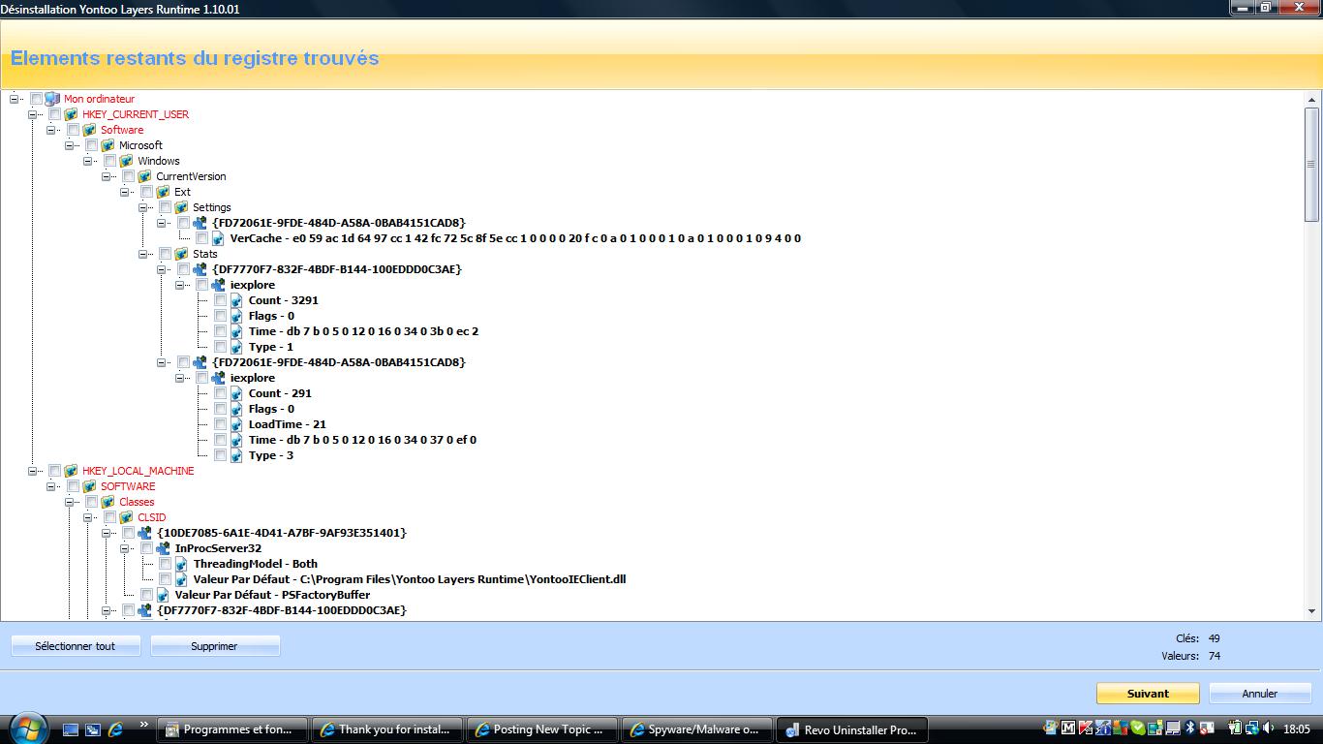Collapse the HKEY_LOCAL_MACHINE branch
Image resolution: width=1323 pixels, height=744 pixels.
[x=33, y=471]
